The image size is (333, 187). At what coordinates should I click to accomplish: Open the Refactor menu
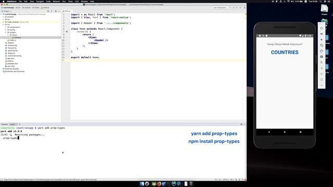pos(57,1)
